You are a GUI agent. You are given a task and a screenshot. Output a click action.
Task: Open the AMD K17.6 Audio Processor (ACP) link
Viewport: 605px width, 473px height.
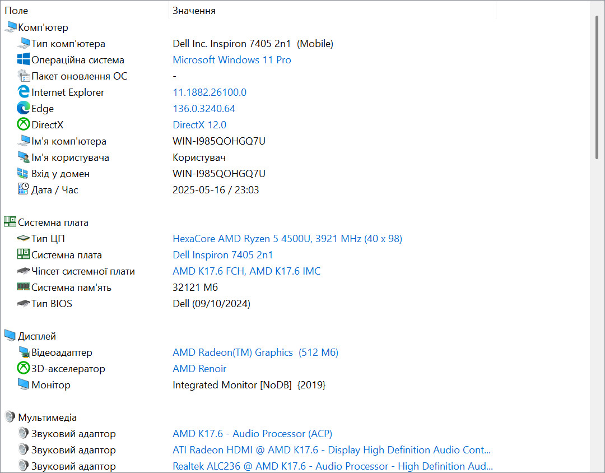pos(252,434)
